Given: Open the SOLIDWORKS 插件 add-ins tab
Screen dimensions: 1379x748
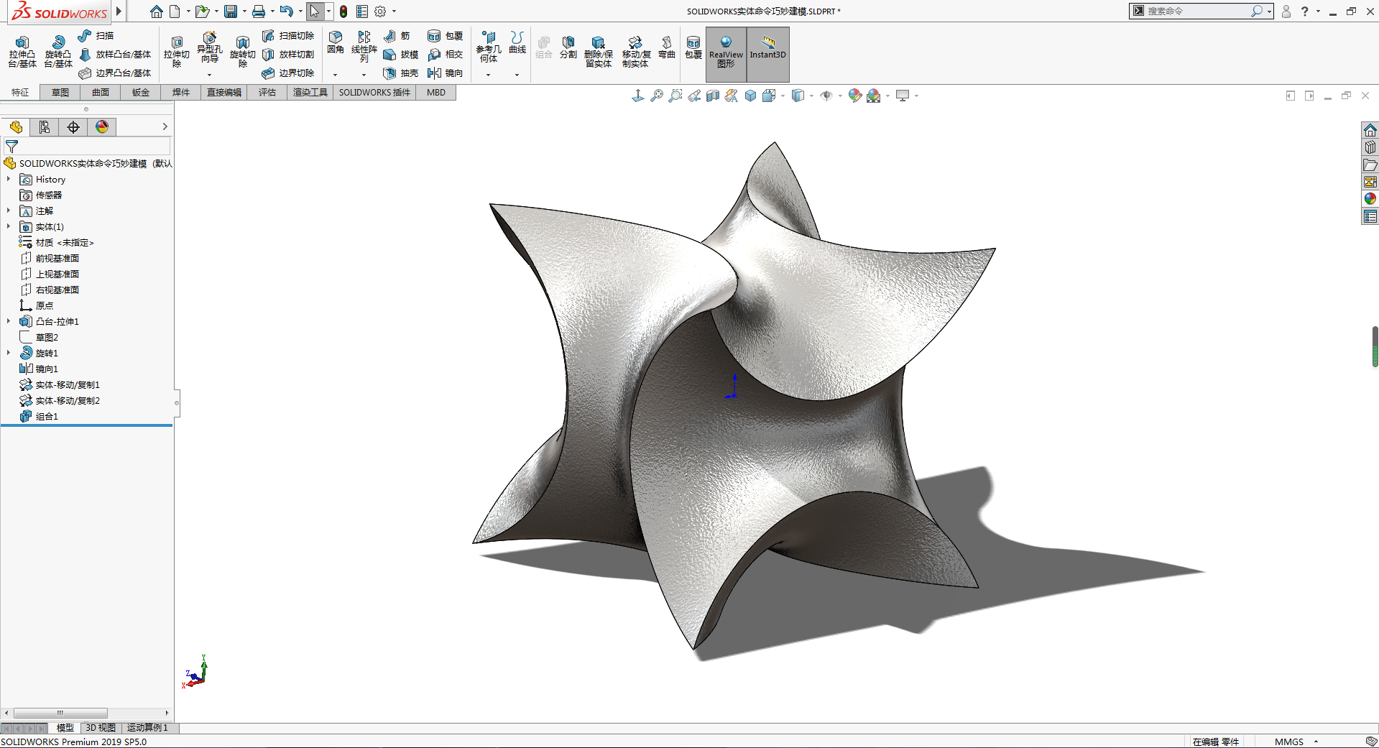Looking at the screenshot, I should click(x=374, y=93).
